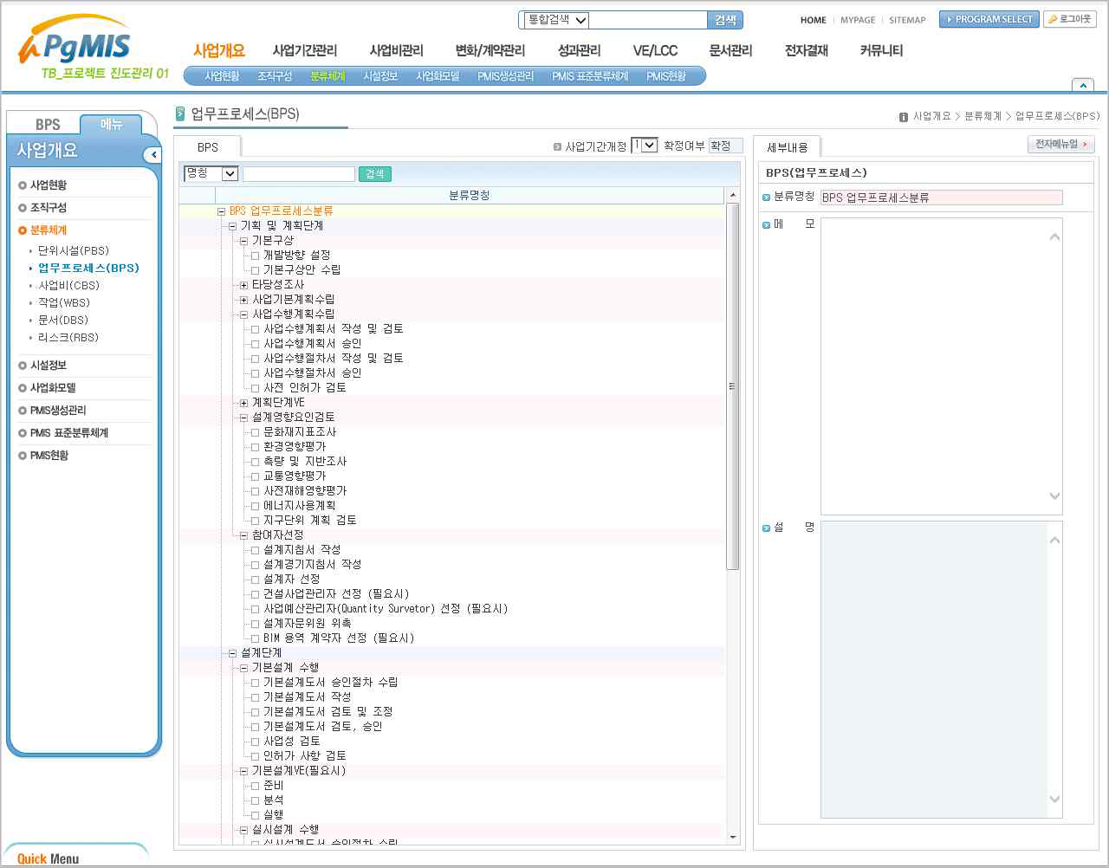Switch to the sidebar BPS tab
The height and width of the screenshot is (868, 1109).
click(47, 125)
